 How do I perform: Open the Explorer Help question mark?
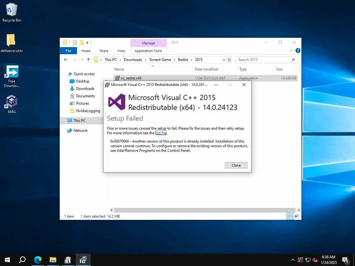[298, 51]
